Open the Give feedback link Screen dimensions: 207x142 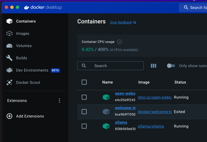[121, 22]
